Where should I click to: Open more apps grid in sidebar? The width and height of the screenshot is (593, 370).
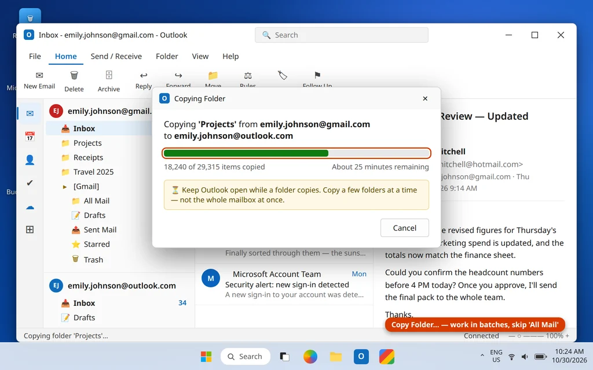click(x=30, y=230)
